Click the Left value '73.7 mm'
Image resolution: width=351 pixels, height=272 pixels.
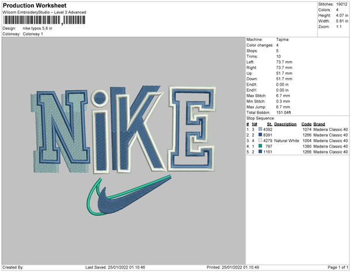[284, 62]
